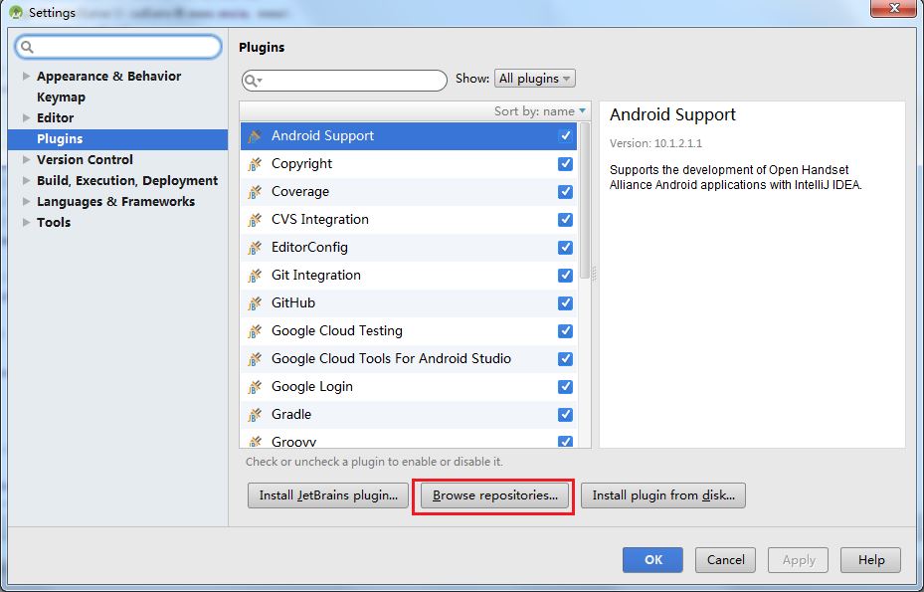Select Build, Execution, Deployment category
Viewport: 924px width, 592px height.
click(127, 180)
